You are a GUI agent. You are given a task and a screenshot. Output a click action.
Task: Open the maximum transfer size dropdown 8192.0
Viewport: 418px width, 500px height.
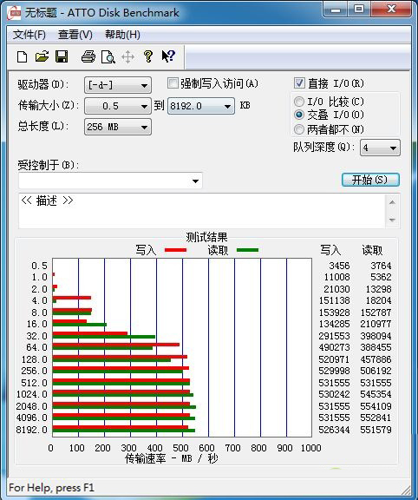pos(201,106)
